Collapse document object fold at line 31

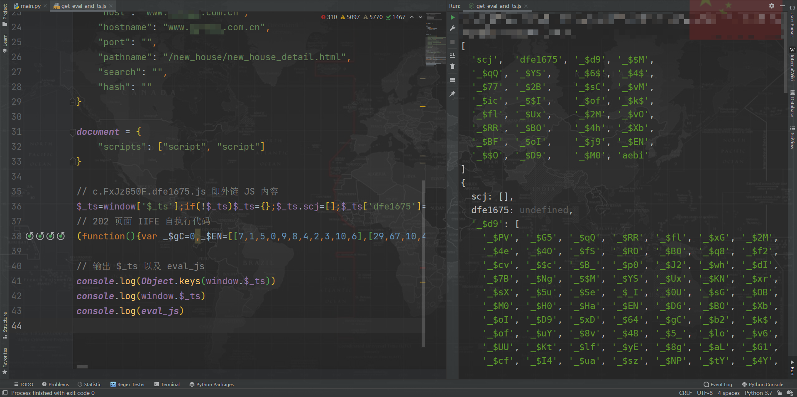point(73,132)
